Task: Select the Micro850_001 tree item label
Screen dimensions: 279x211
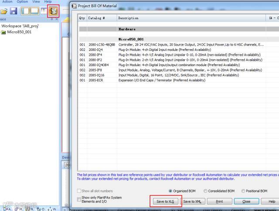Action: tap(19, 32)
